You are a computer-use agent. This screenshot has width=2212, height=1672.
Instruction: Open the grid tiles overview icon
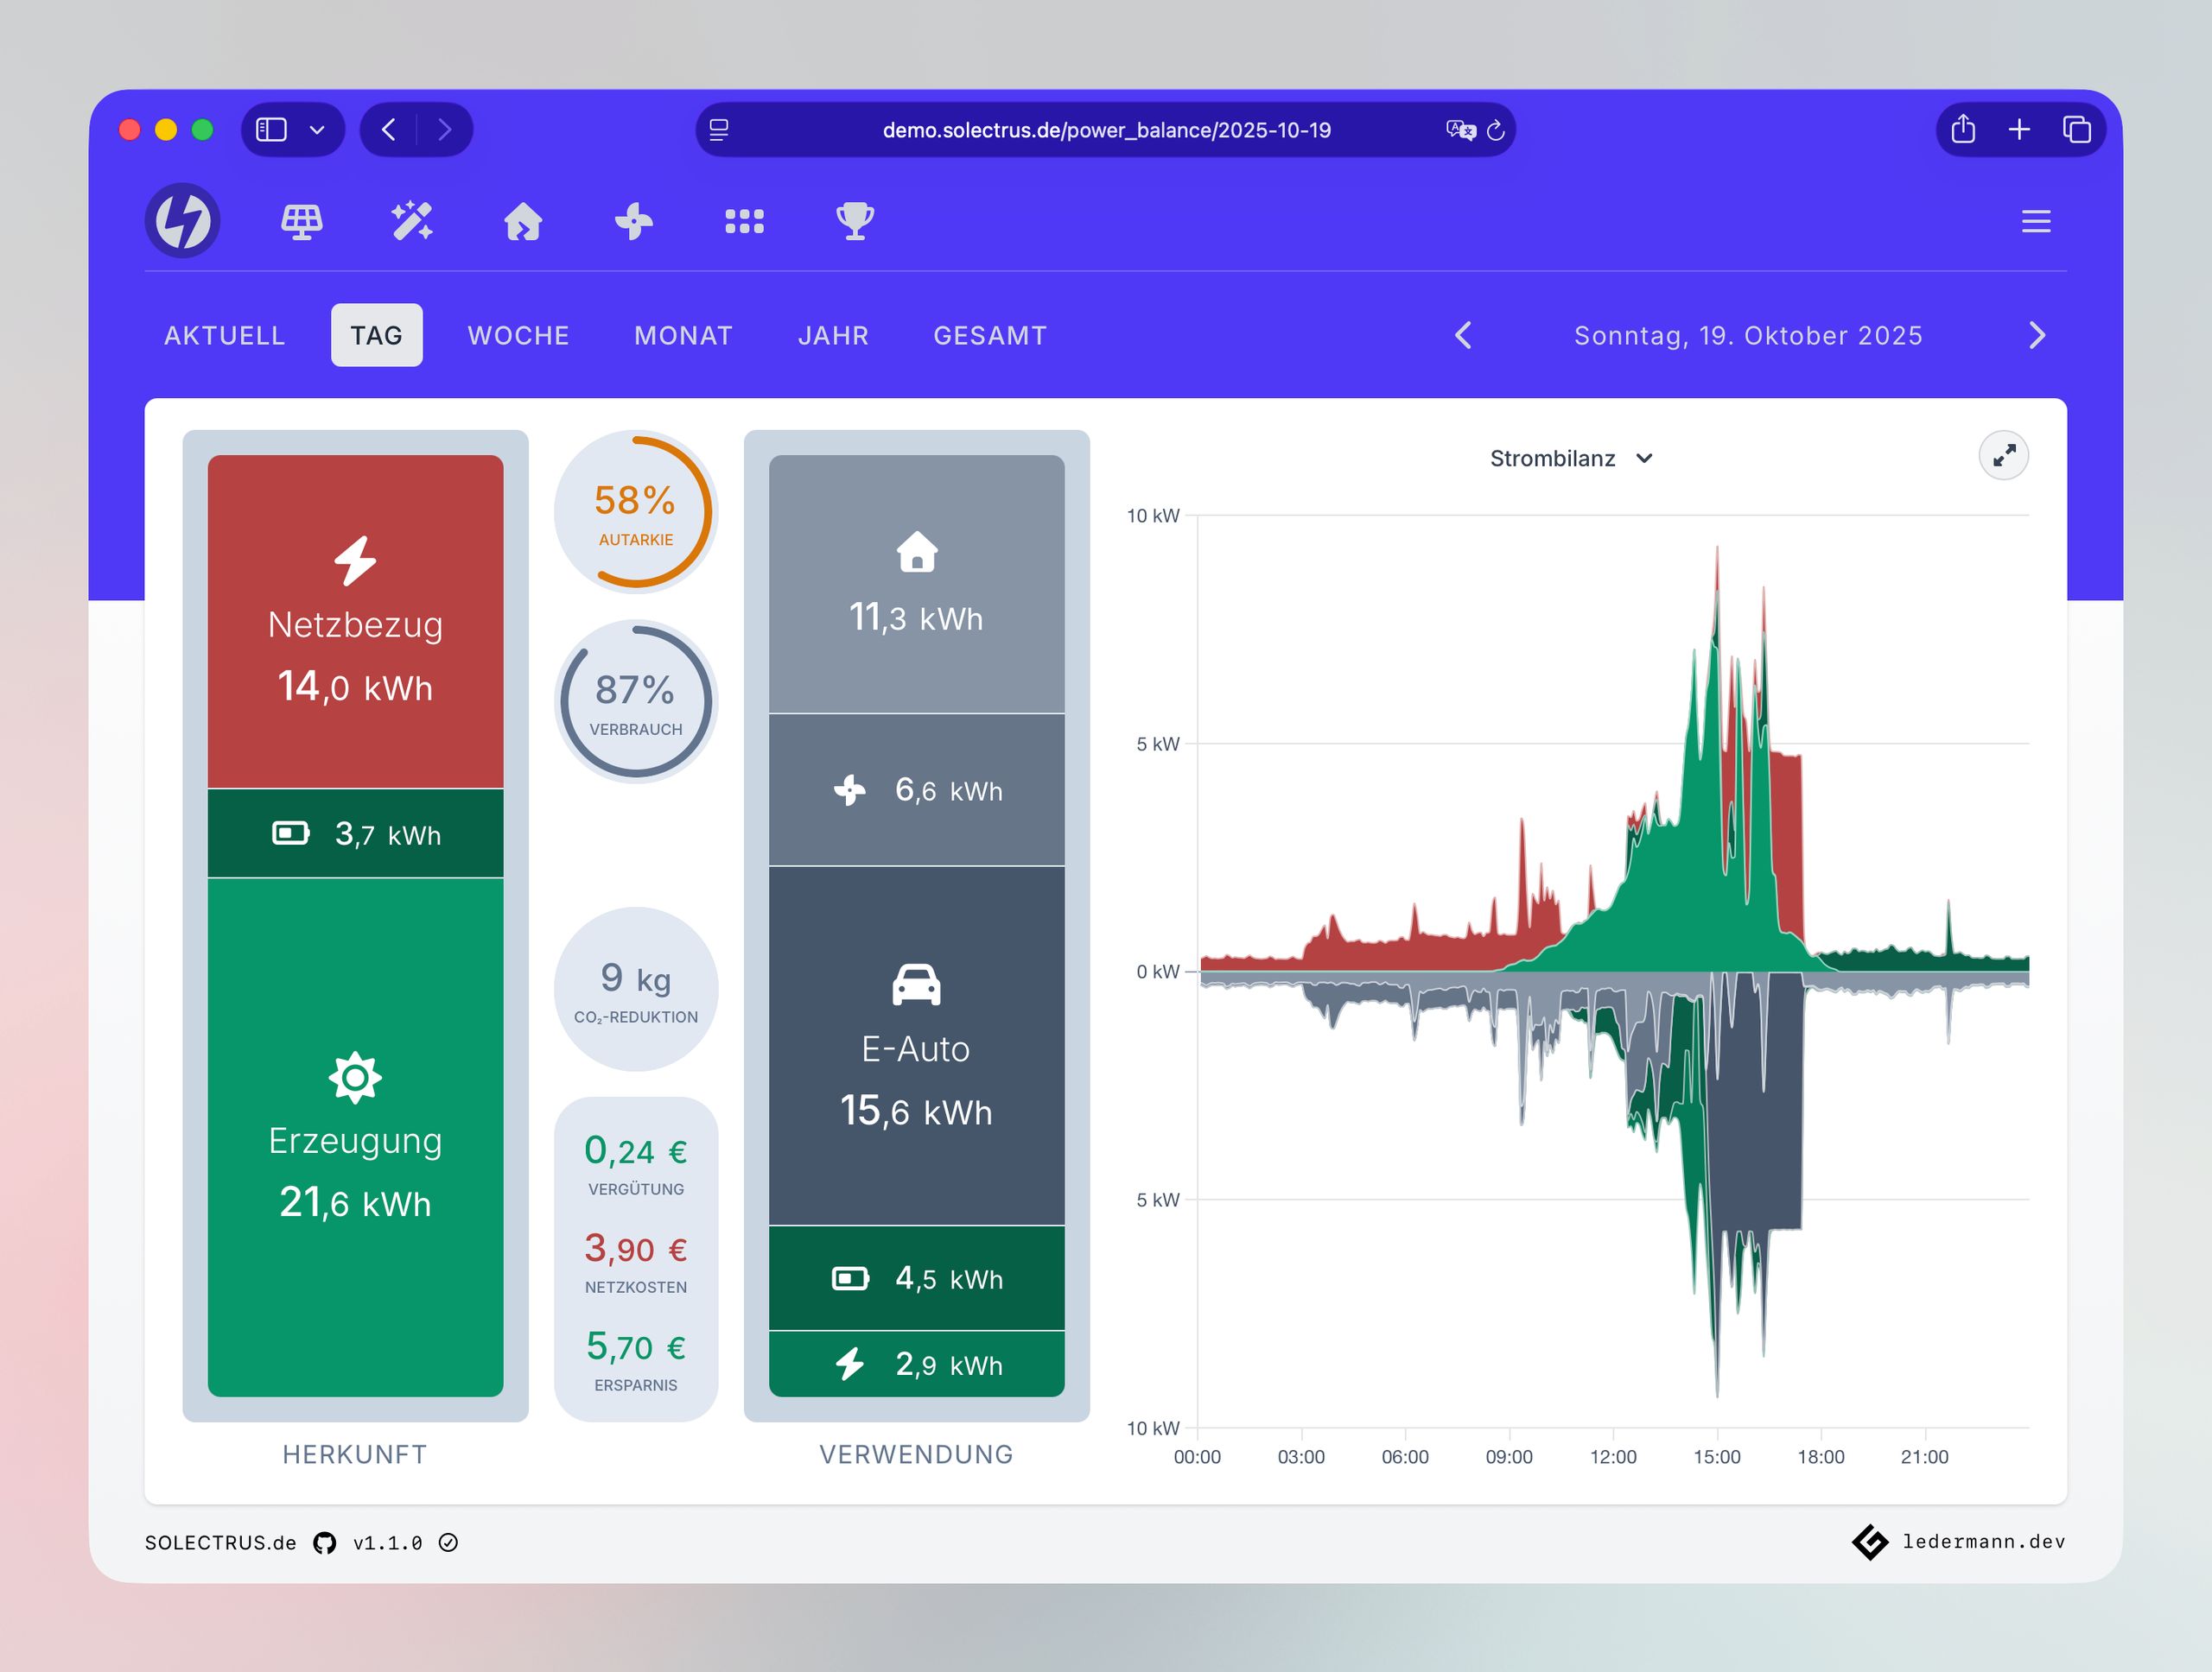coord(744,221)
